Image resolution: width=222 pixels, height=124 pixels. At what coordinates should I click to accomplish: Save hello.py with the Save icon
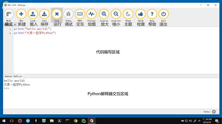pyautogui.click(x=44, y=14)
